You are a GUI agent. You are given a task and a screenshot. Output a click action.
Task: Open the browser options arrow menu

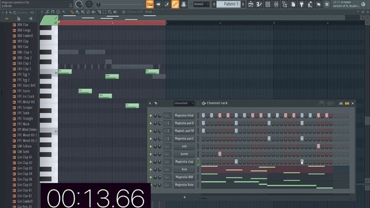tap(3, 13)
